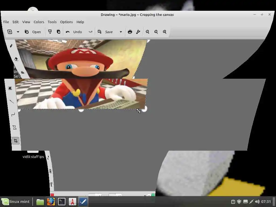Click the Undo button
The width and height of the screenshot is (276, 207).
(74, 32)
